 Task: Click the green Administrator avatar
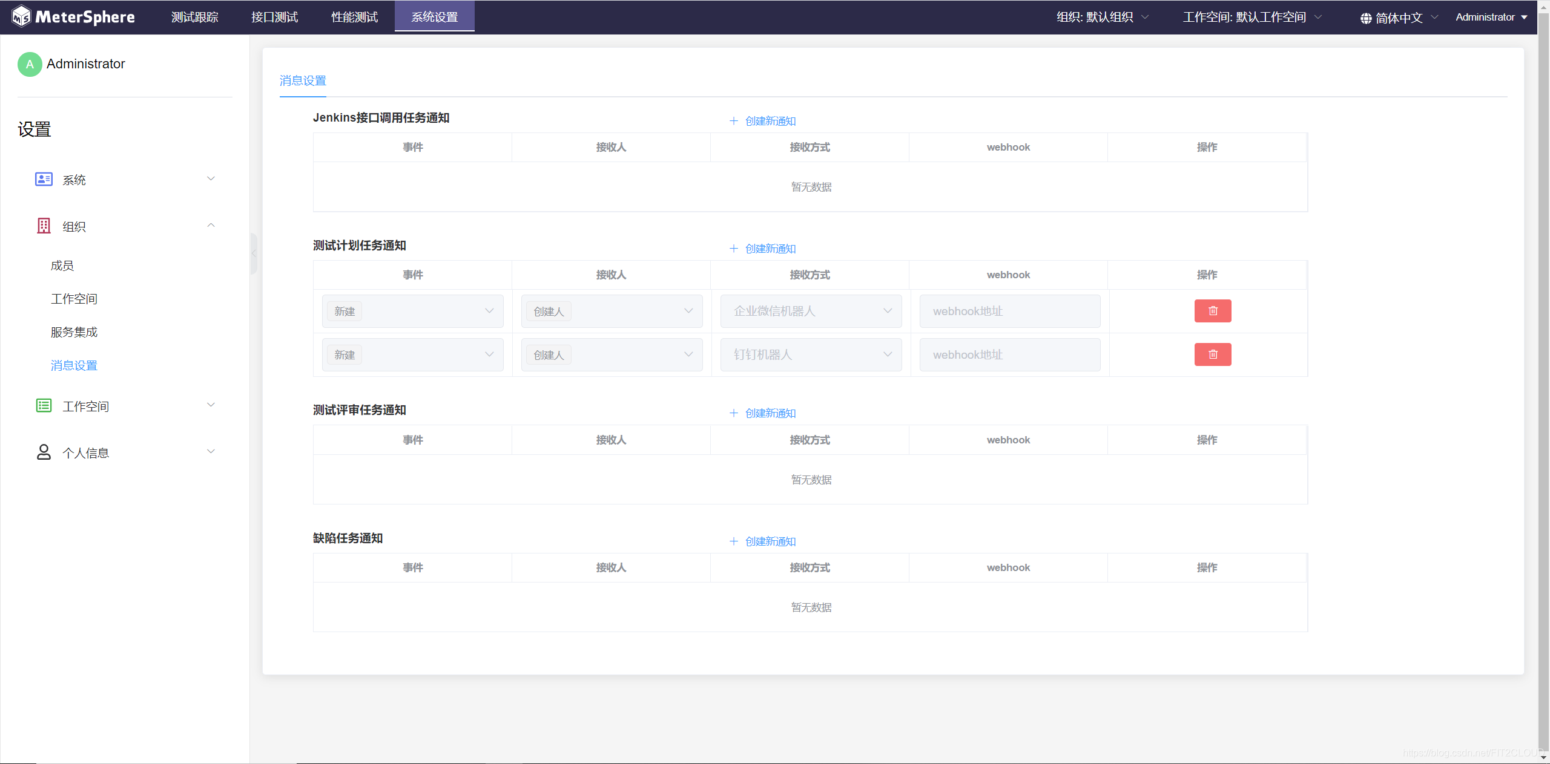click(30, 64)
